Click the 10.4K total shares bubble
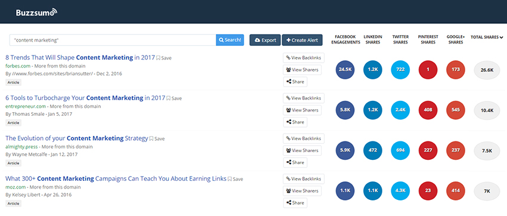507x216 pixels. pyautogui.click(x=487, y=110)
